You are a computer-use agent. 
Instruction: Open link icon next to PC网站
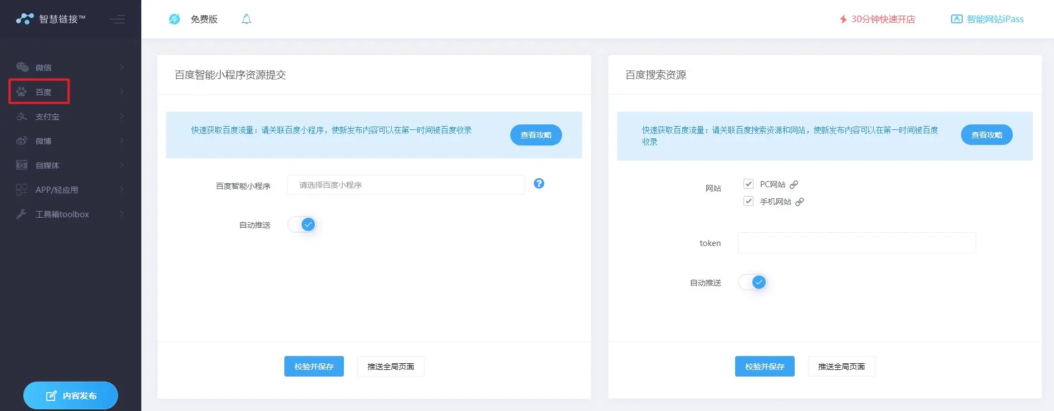(x=794, y=184)
